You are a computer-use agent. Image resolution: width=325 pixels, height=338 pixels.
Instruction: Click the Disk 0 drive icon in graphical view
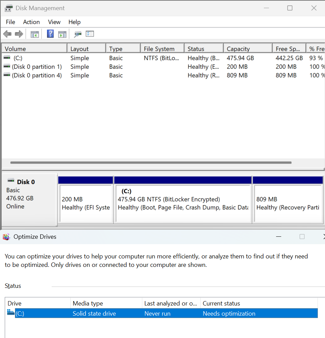point(11,180)
